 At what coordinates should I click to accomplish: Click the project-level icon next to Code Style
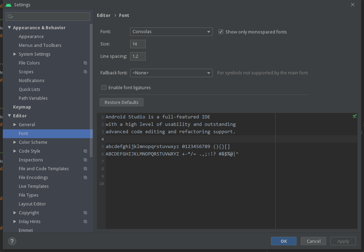click(x=85, y=151)
